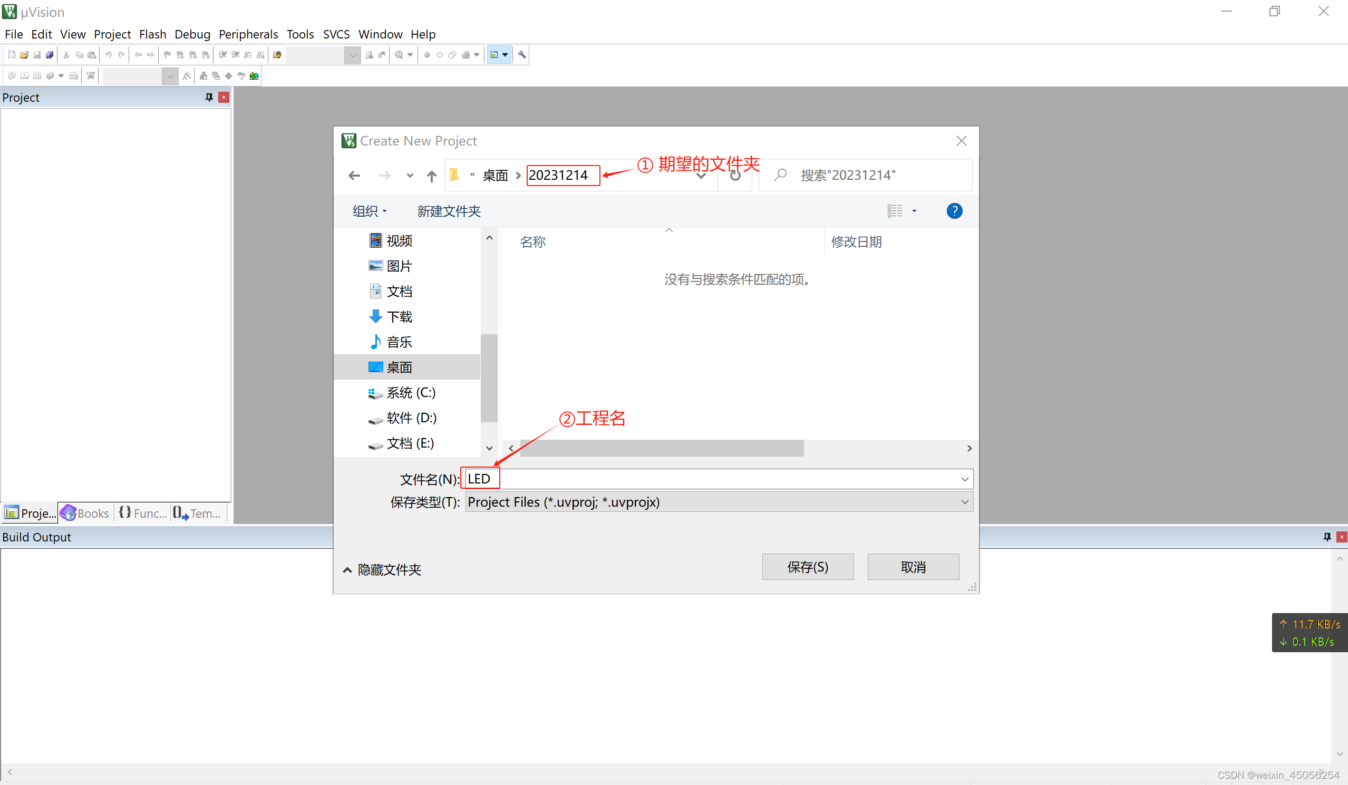Open the Flash menu
The width and height of the screenshot is (1348, 785).
pos(152,34)
